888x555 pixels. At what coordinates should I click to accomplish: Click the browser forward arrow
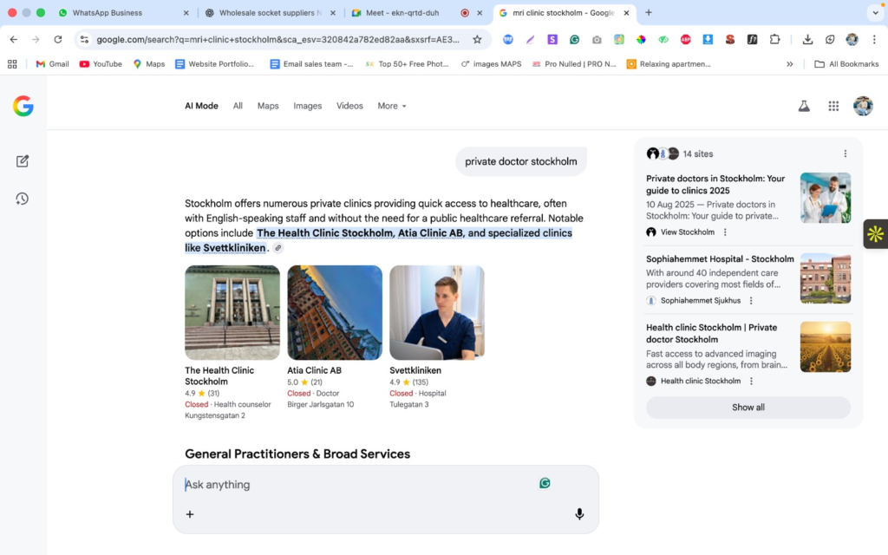36,39
